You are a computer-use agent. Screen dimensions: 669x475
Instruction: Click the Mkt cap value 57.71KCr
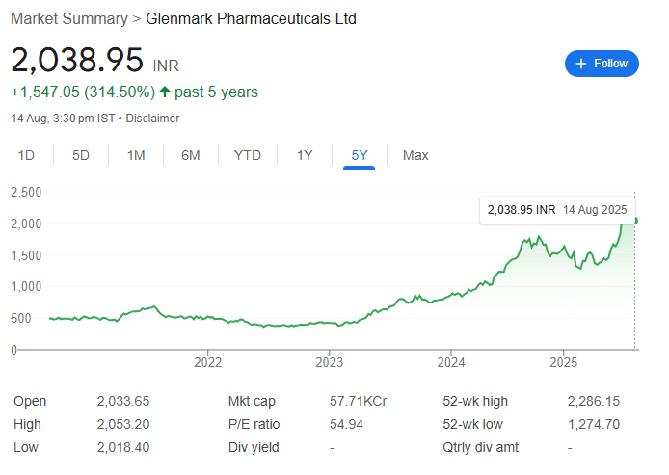(358, 401)
